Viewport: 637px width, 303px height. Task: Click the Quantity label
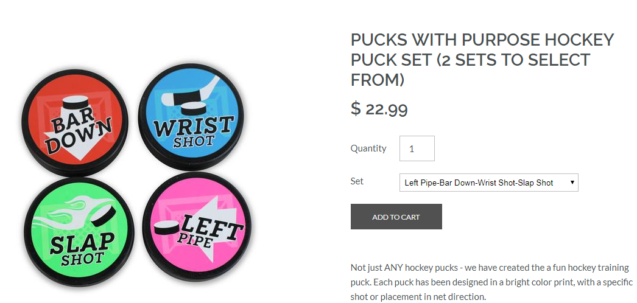368,148
